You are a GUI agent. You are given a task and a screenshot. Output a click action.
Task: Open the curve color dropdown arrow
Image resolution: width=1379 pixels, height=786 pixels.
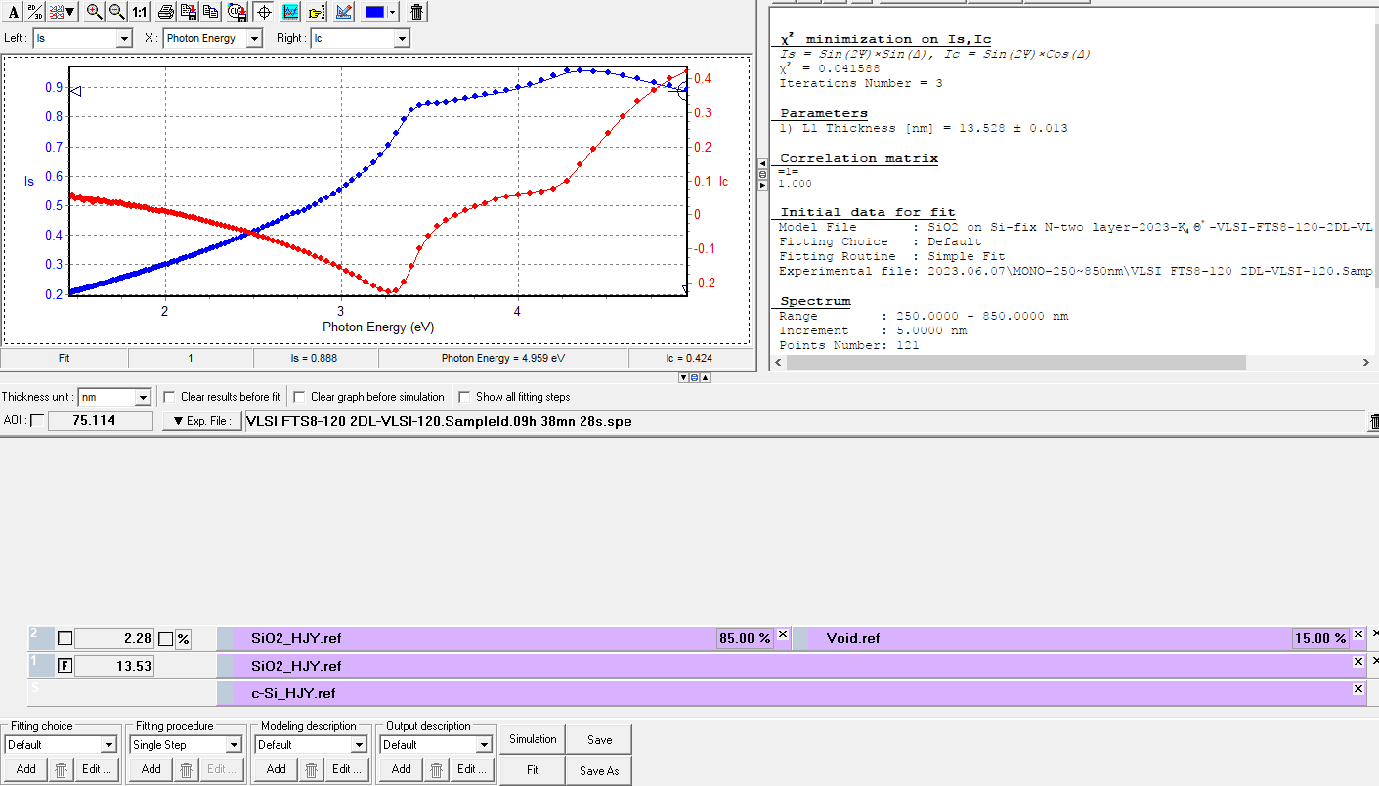pos(393,12)
